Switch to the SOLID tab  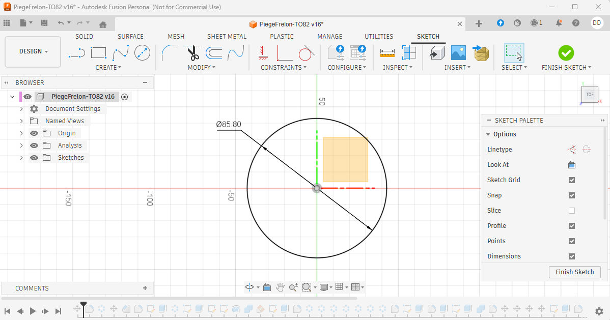[85, 37]
